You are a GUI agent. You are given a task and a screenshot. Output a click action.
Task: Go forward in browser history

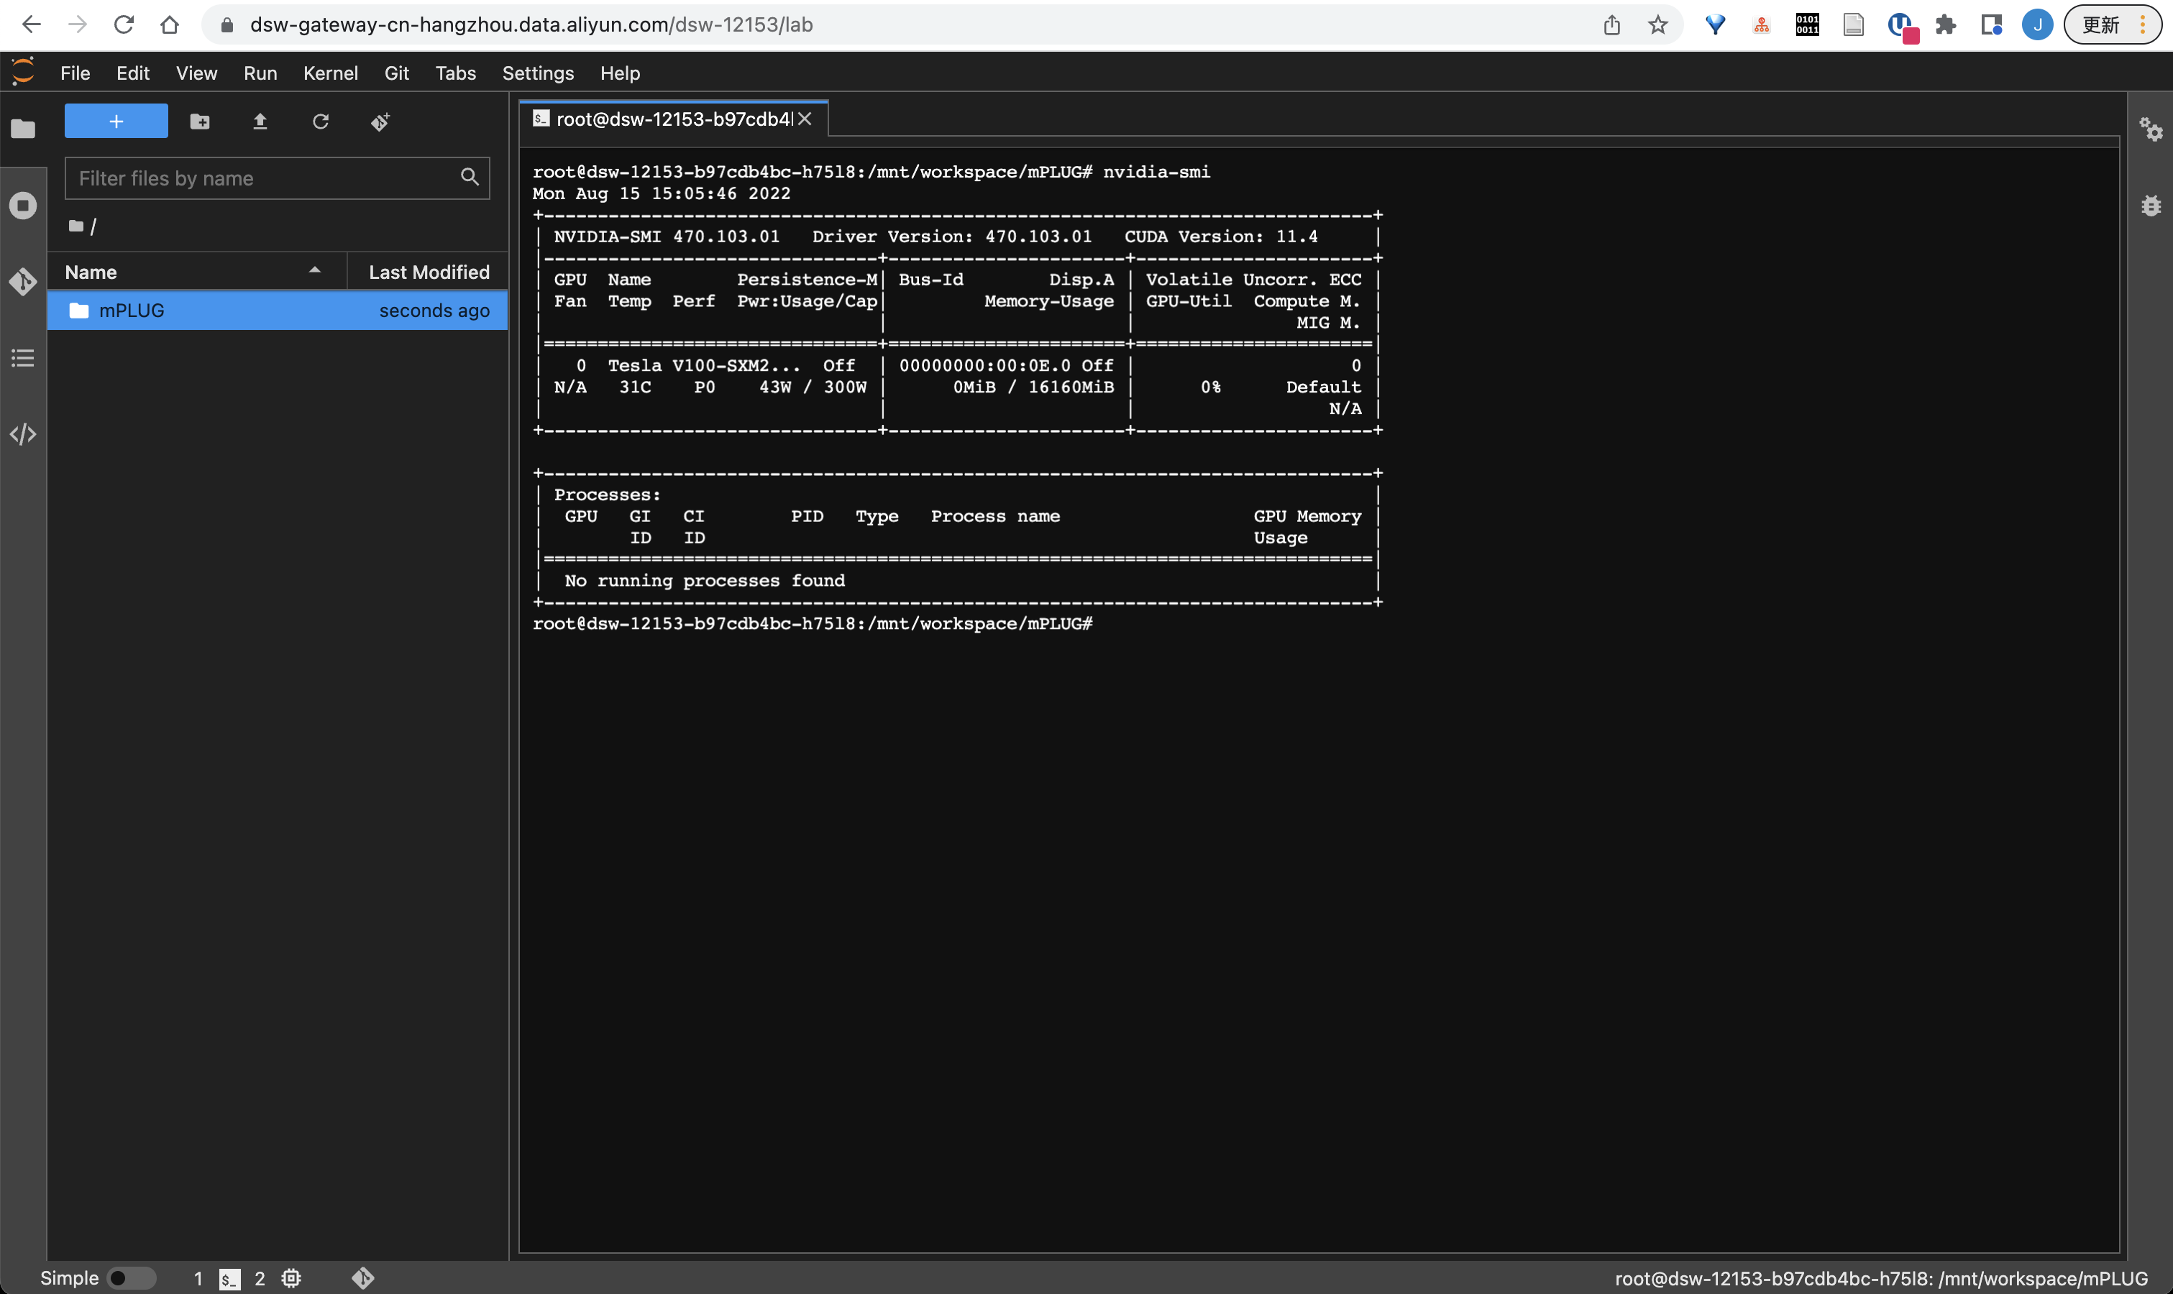pyautogui.click(x=78, y=24)
